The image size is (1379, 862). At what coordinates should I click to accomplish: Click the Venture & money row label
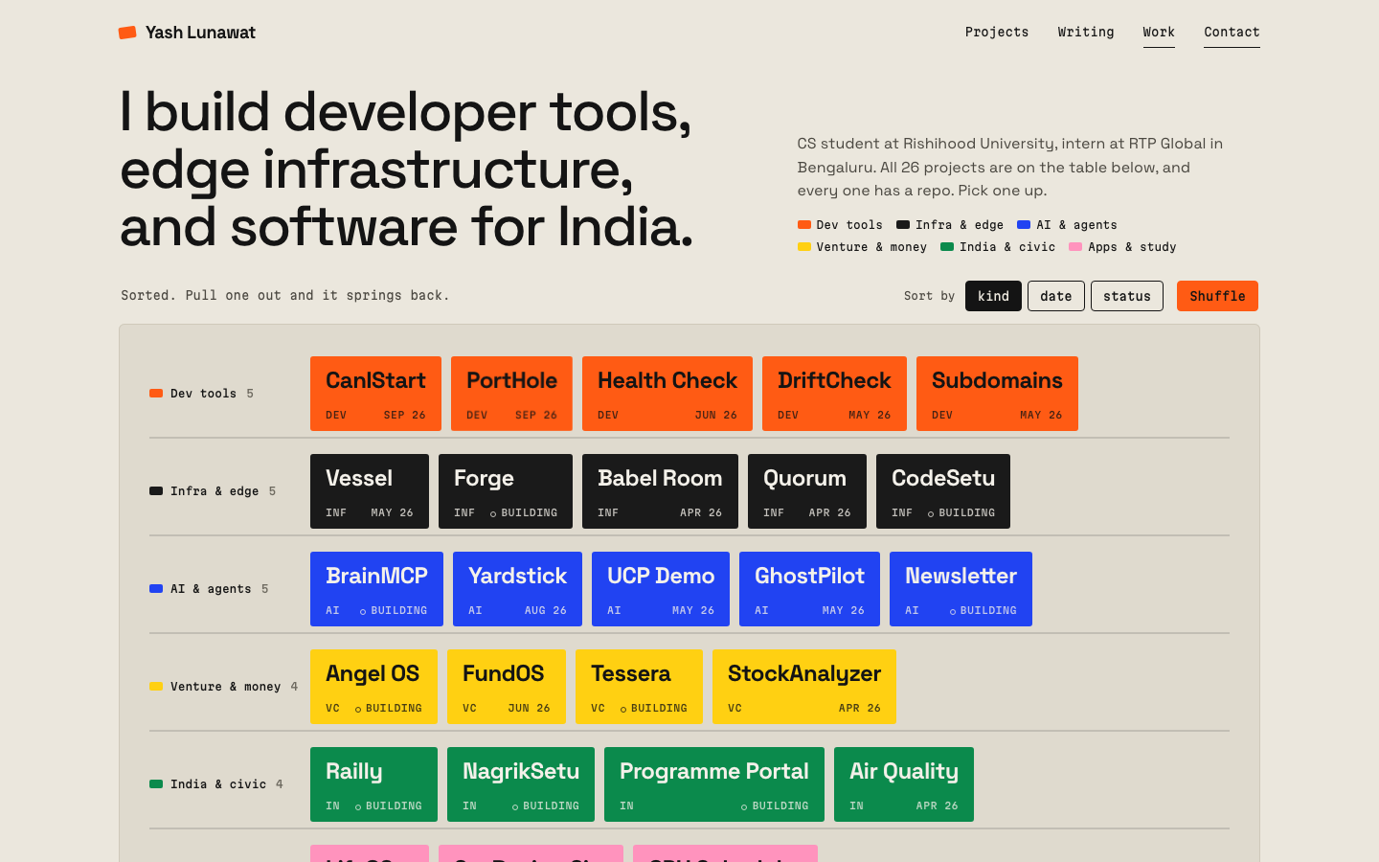coord(224,687)
